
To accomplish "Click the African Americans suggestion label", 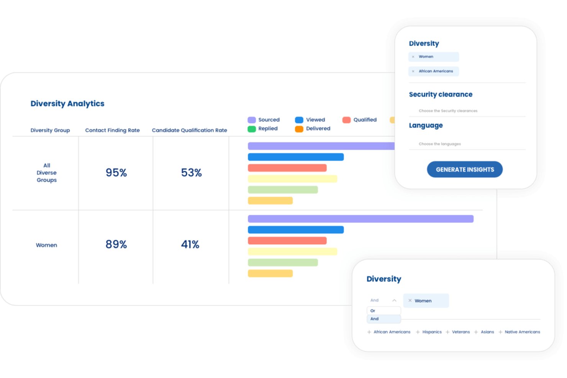I will pyautogui.click(x=392, y=332).
